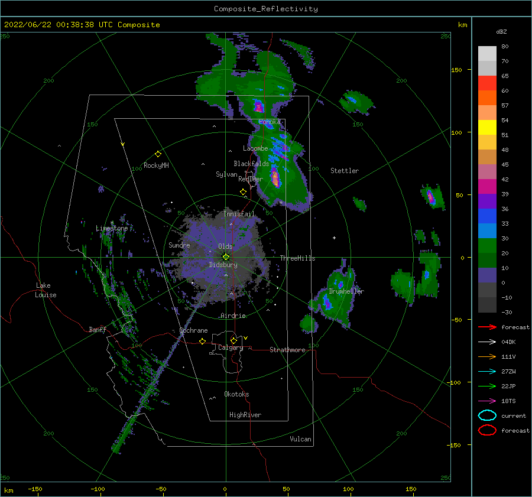Click the magenta 18TS arrow icon
Screen dimensions: 532x497
(x=487, y=401)
